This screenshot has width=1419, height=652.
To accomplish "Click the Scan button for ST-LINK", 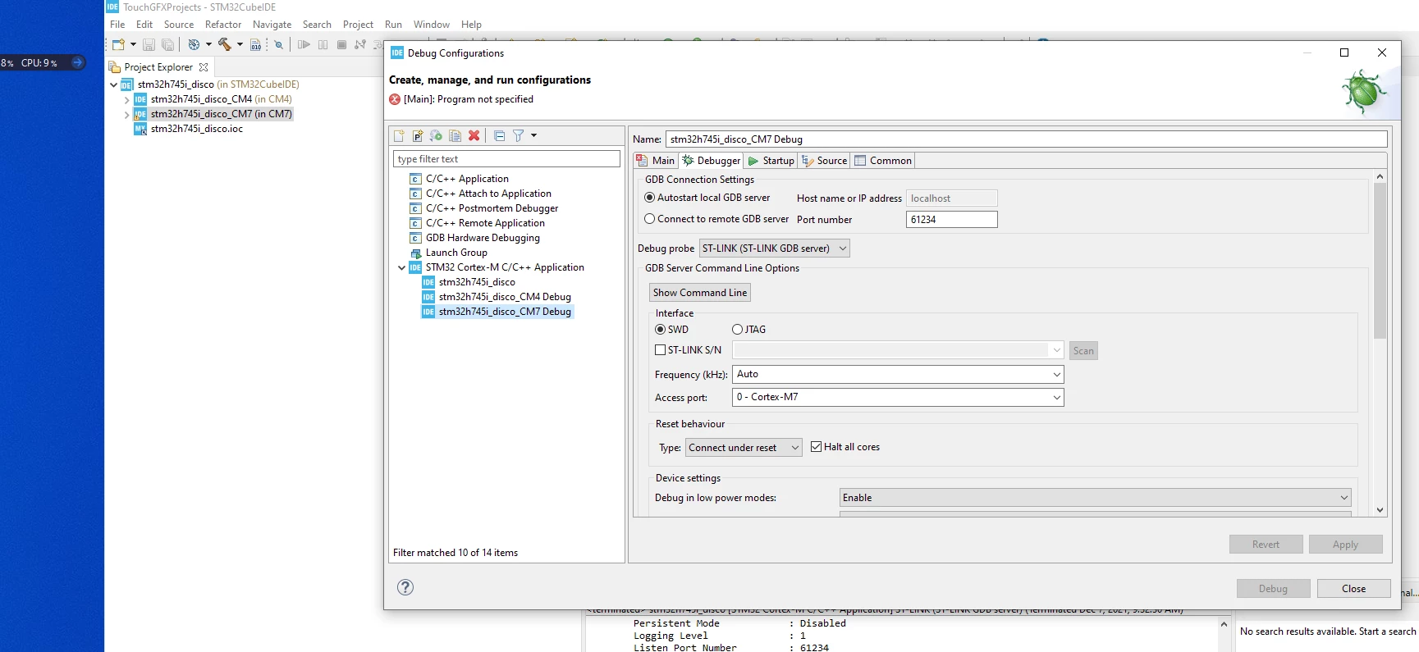I will tap(1083, 351).
